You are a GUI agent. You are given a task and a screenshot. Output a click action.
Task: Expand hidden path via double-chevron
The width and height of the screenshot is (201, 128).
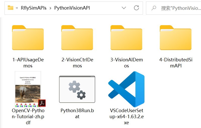click(17, 8)
